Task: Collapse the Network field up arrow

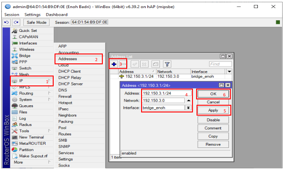Action: point(188,100)
